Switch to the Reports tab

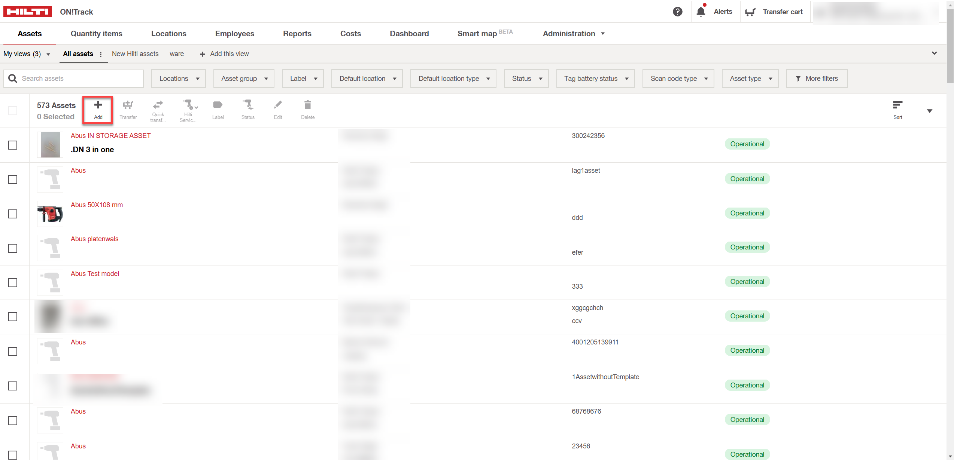pos(297,34)
